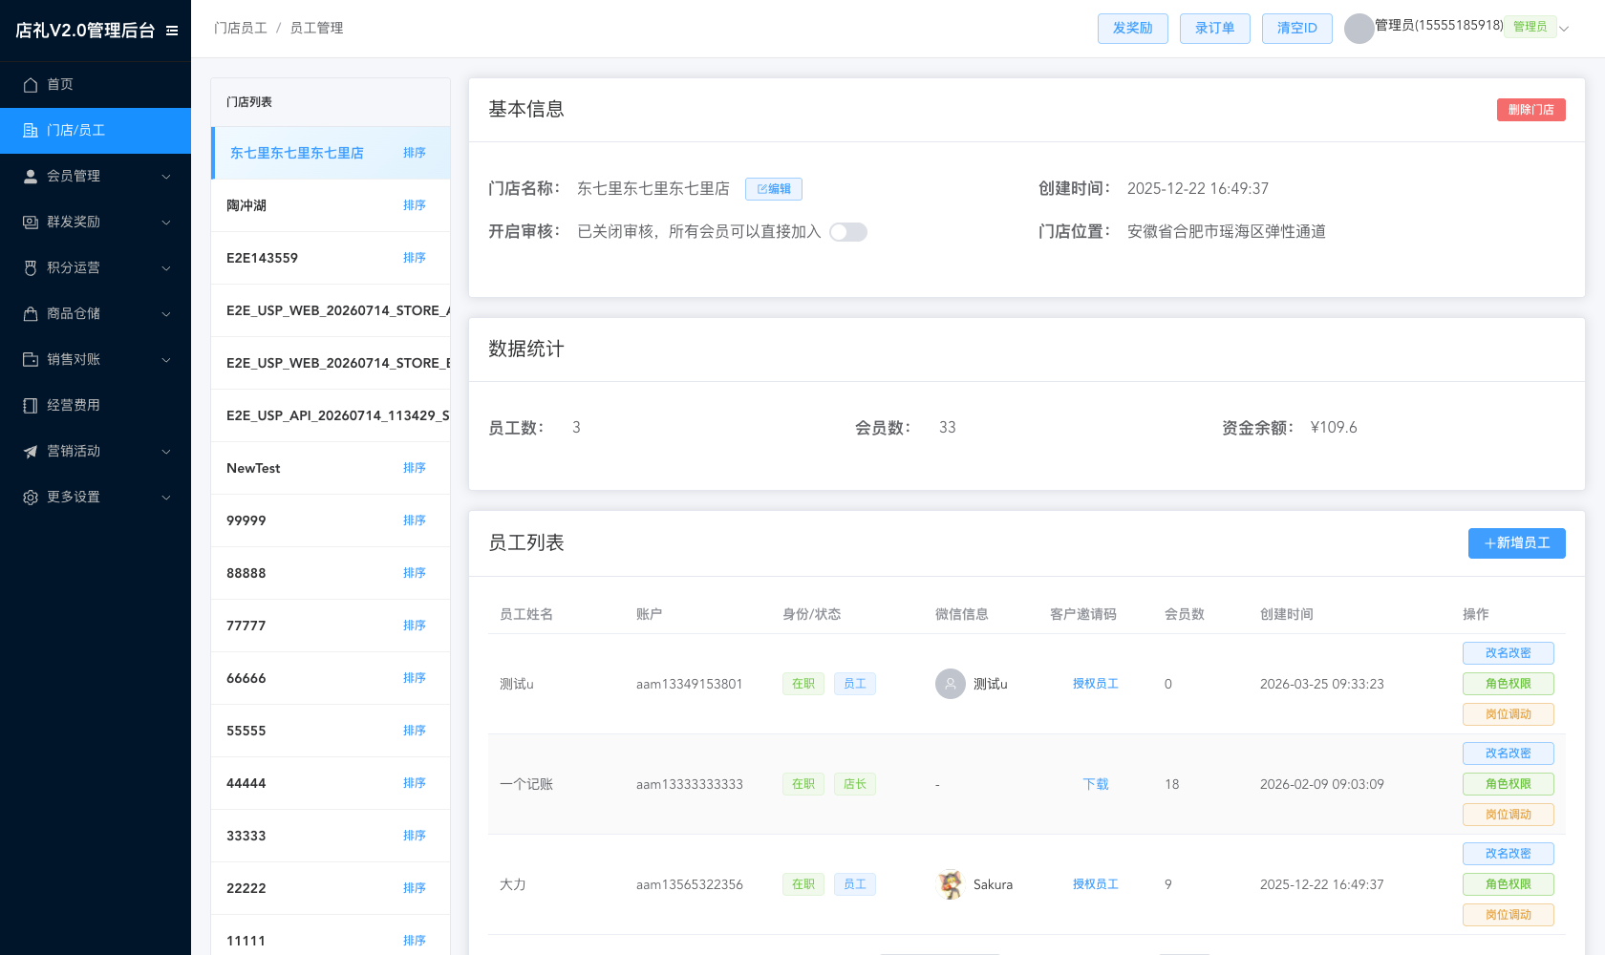This screenshot has height=955, width=1605.
Task: Click the red 删除门店 button
Action: [1531, 110]
